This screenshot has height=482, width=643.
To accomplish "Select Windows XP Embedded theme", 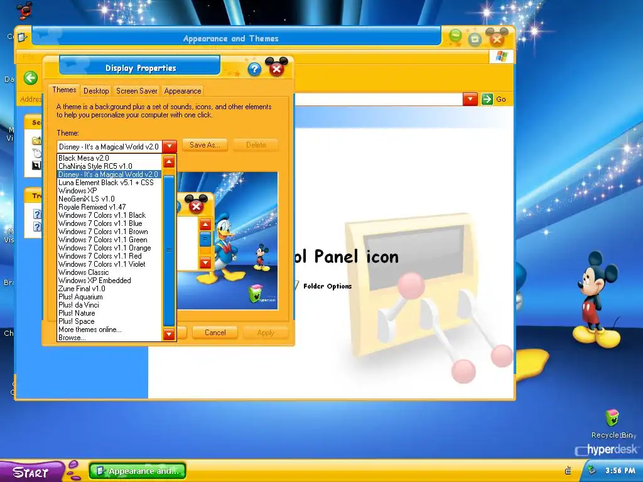I will 109,281.
